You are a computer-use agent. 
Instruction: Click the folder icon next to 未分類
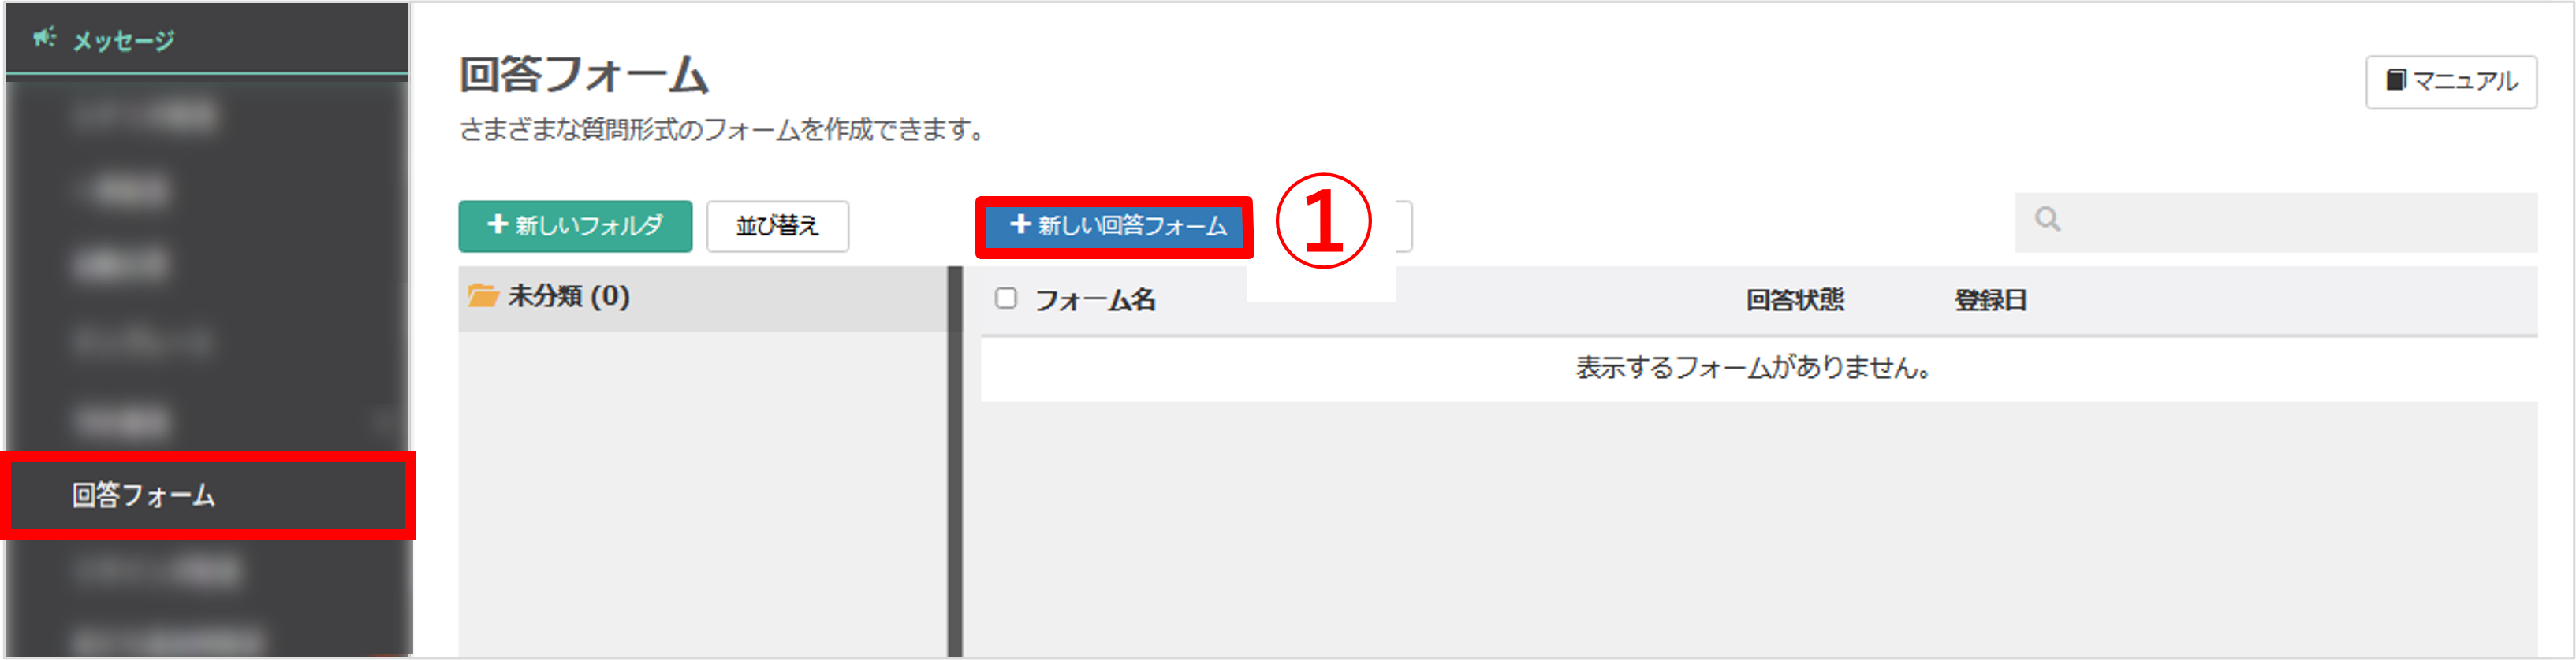coord(483,295)
